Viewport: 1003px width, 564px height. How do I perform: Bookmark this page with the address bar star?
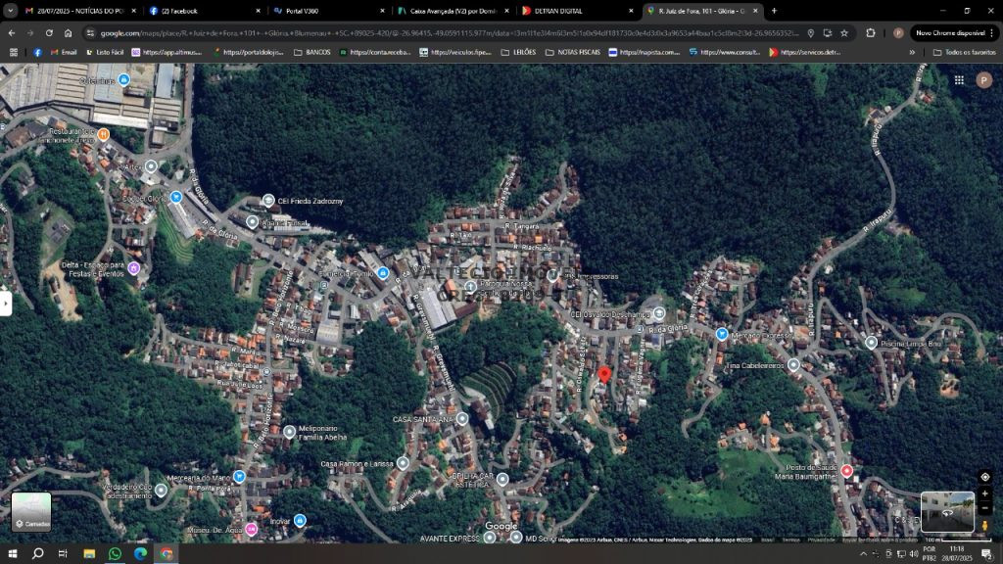[x=844, y=33]
